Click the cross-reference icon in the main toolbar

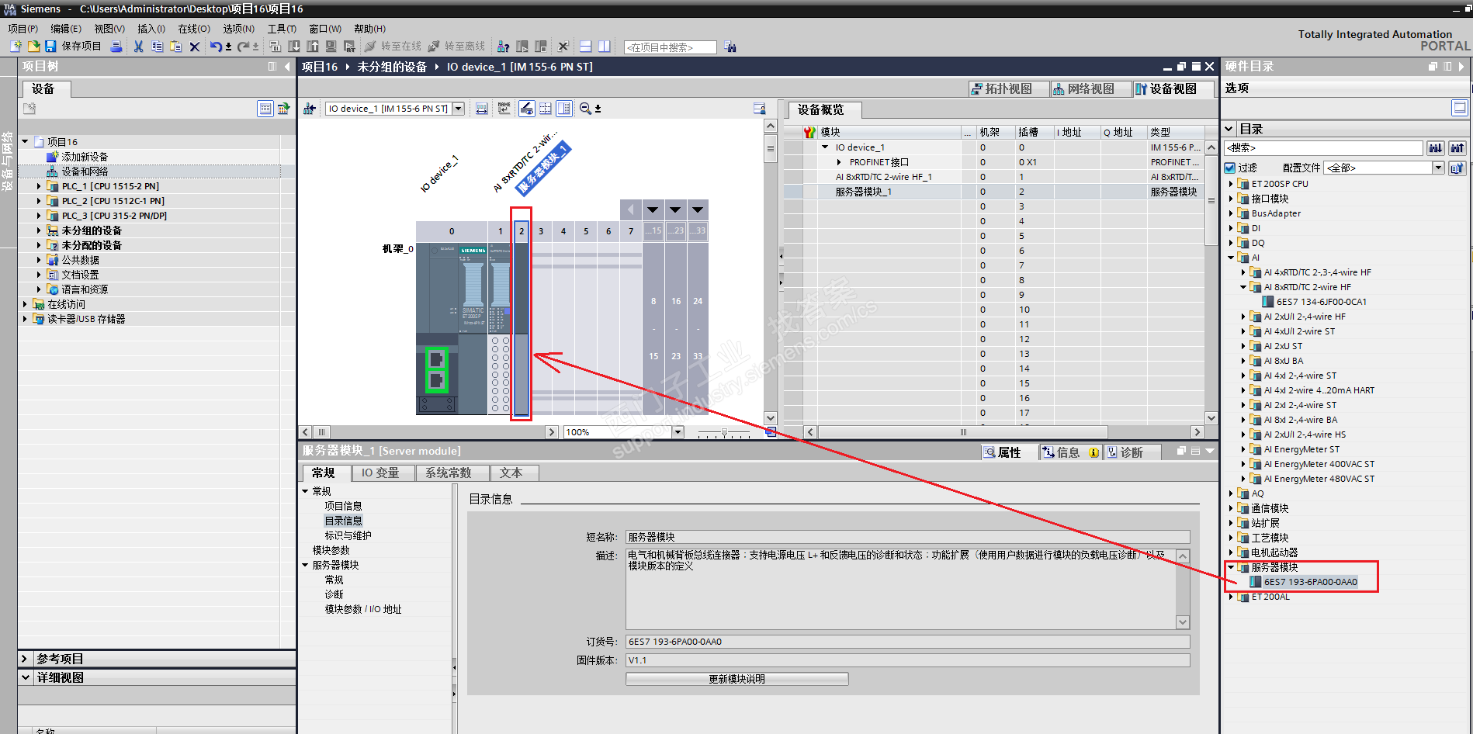click(x=563, y=47)
